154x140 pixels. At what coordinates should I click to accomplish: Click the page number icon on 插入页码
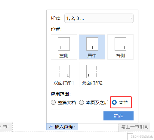[51, 126]
